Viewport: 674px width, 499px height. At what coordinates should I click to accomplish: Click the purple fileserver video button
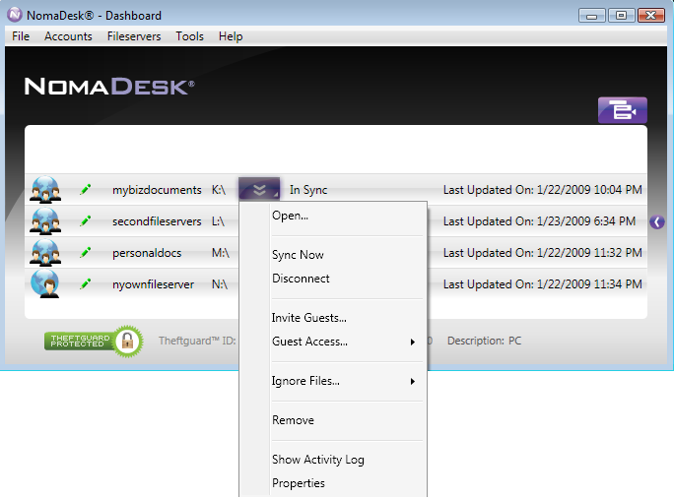tap(623, 110)
